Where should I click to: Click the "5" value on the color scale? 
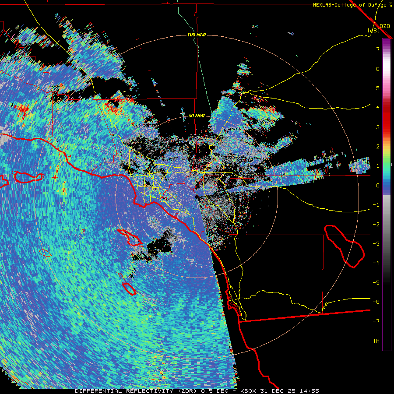pyautogui.click(x=378, y=88)
